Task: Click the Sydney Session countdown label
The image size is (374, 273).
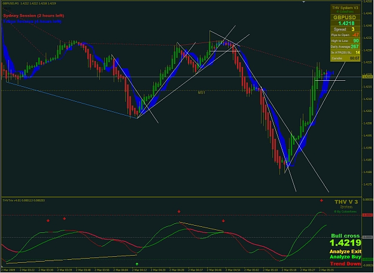Action: (x=34, y=16)
